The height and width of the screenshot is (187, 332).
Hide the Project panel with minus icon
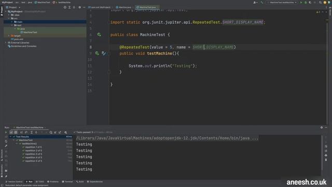pos(84,7)
